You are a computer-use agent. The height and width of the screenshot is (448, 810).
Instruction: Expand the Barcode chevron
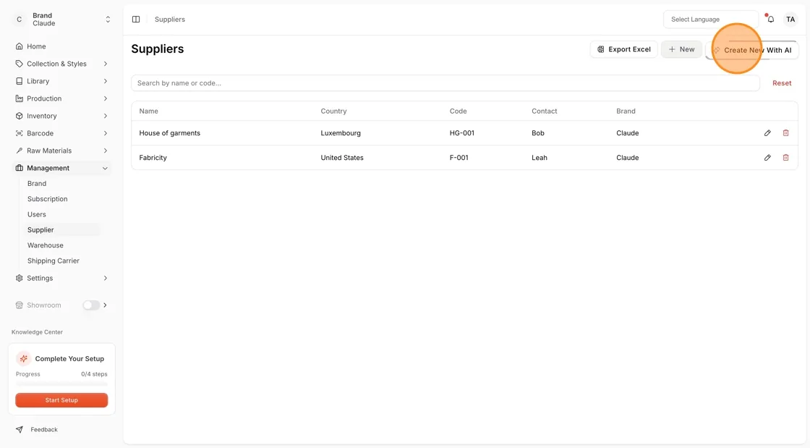tap(106, 133)
